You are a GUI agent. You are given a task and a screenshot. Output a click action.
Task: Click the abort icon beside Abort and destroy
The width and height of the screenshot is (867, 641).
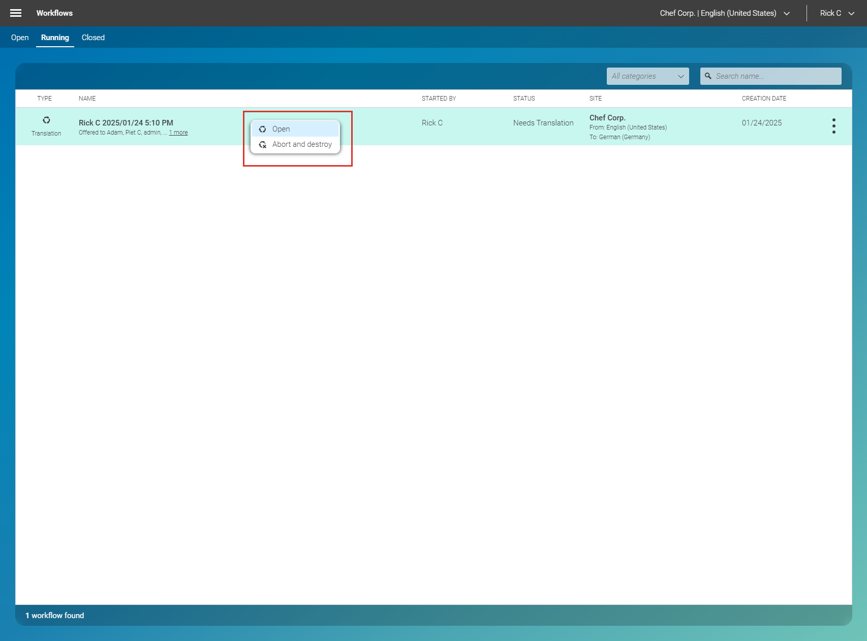262,144
